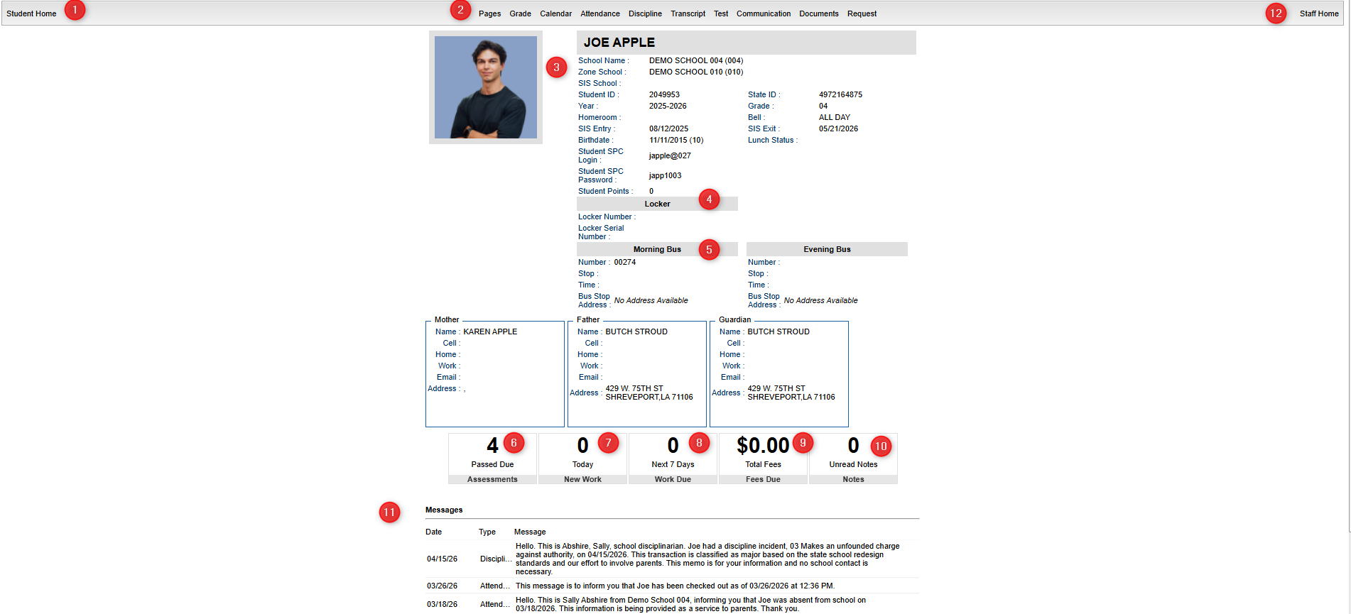Open the Grade menu

[520, 13]
